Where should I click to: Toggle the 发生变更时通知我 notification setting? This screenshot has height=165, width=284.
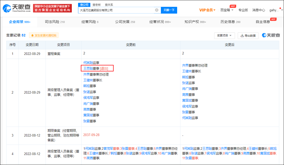click(x=44, y=35)
